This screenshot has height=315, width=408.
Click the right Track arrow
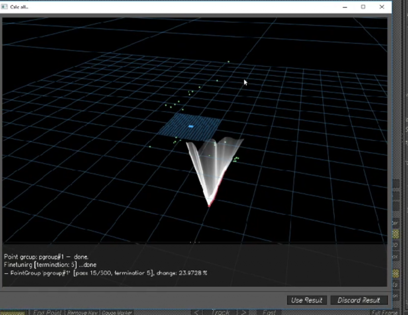click(243, 312)
